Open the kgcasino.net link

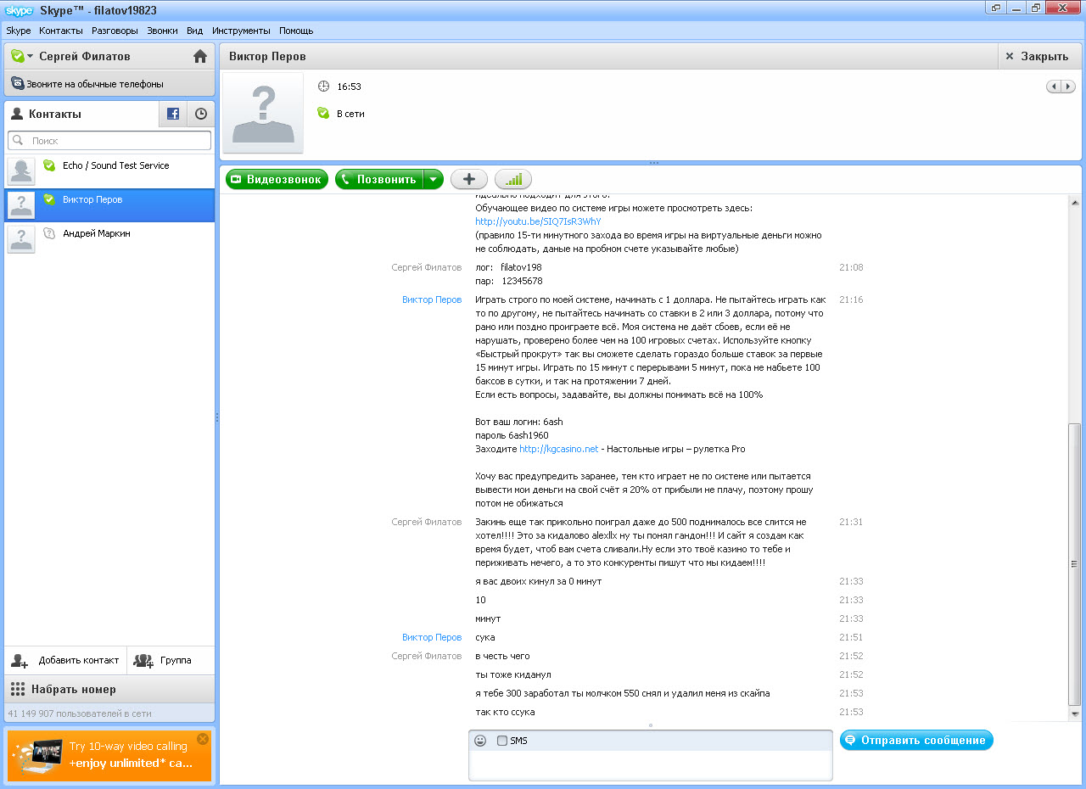558,449
